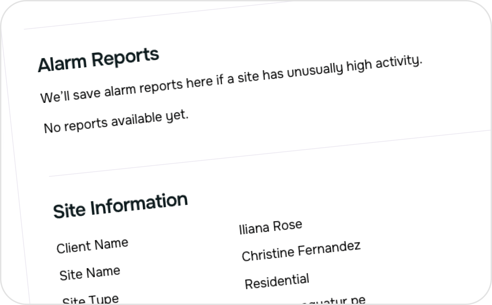Click the "No reports available yet." message

click(116, 121)
